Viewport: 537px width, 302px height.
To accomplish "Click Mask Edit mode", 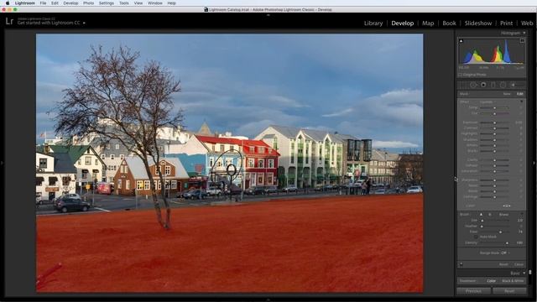I will (520, 94).
